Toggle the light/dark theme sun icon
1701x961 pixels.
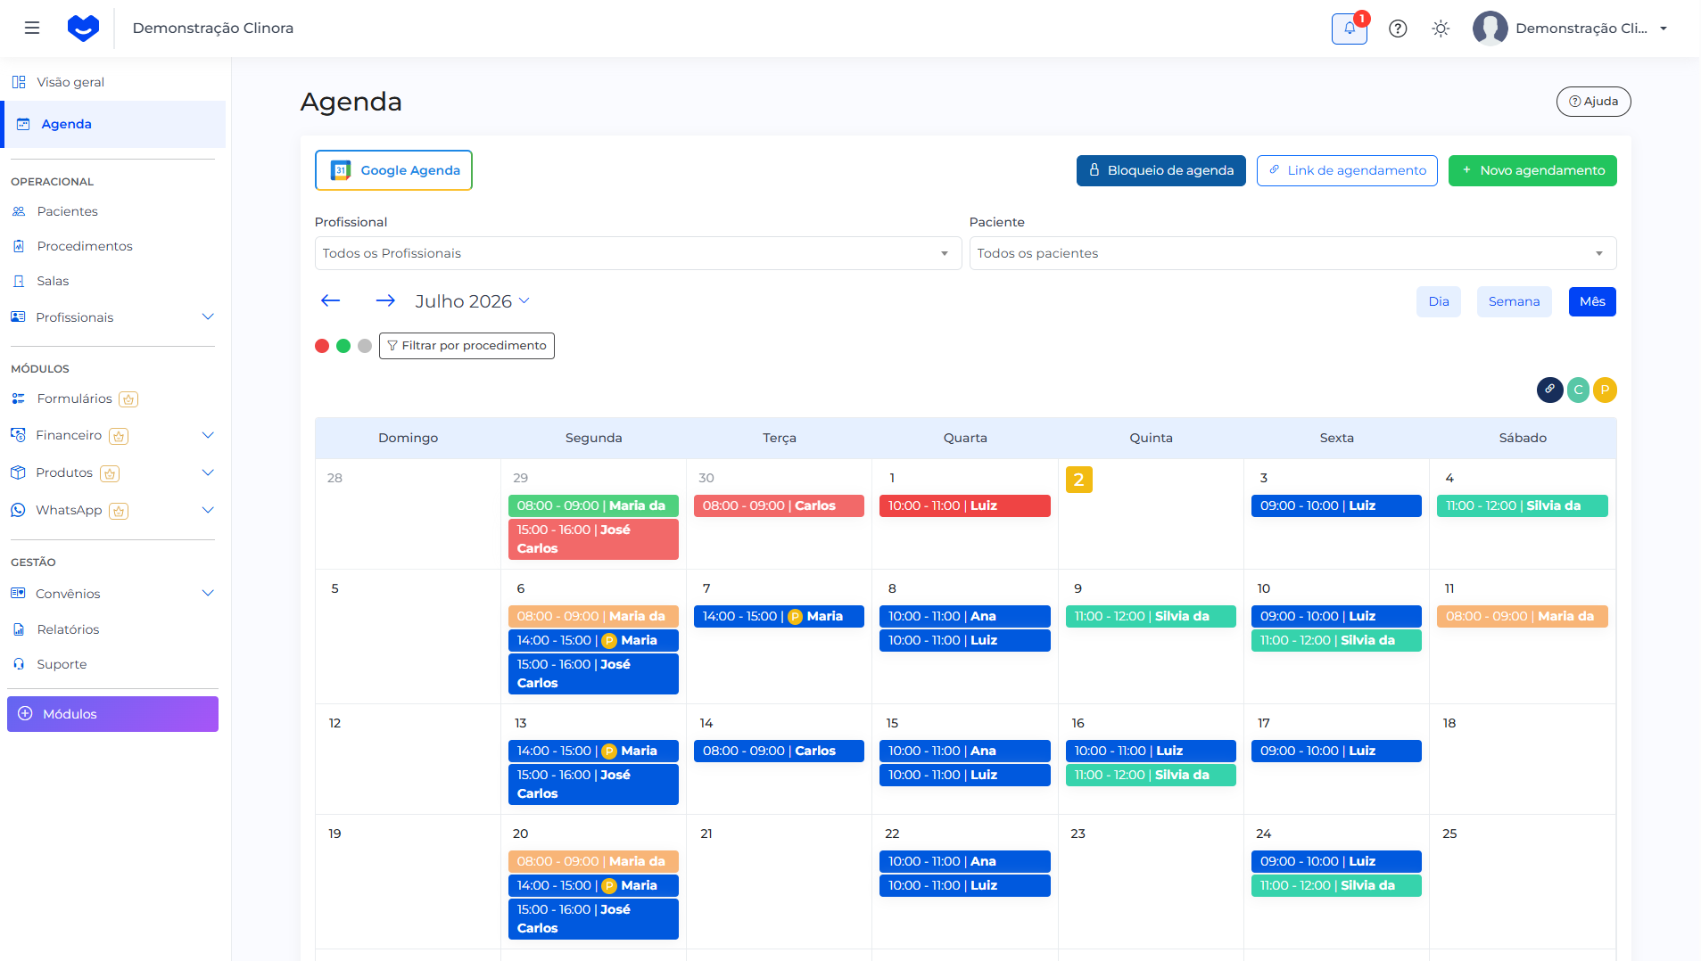pos(1441,29)
